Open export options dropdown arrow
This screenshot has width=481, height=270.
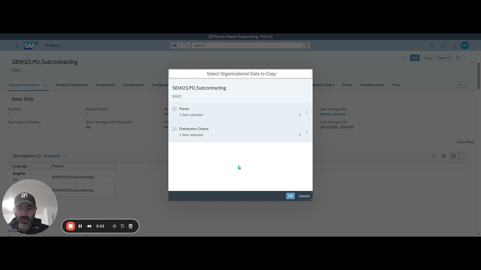pyautogui.click(x=463, y=156)
